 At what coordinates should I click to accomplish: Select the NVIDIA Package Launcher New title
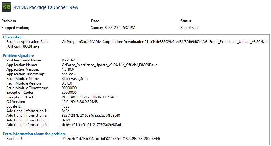[x=45, y=7]
